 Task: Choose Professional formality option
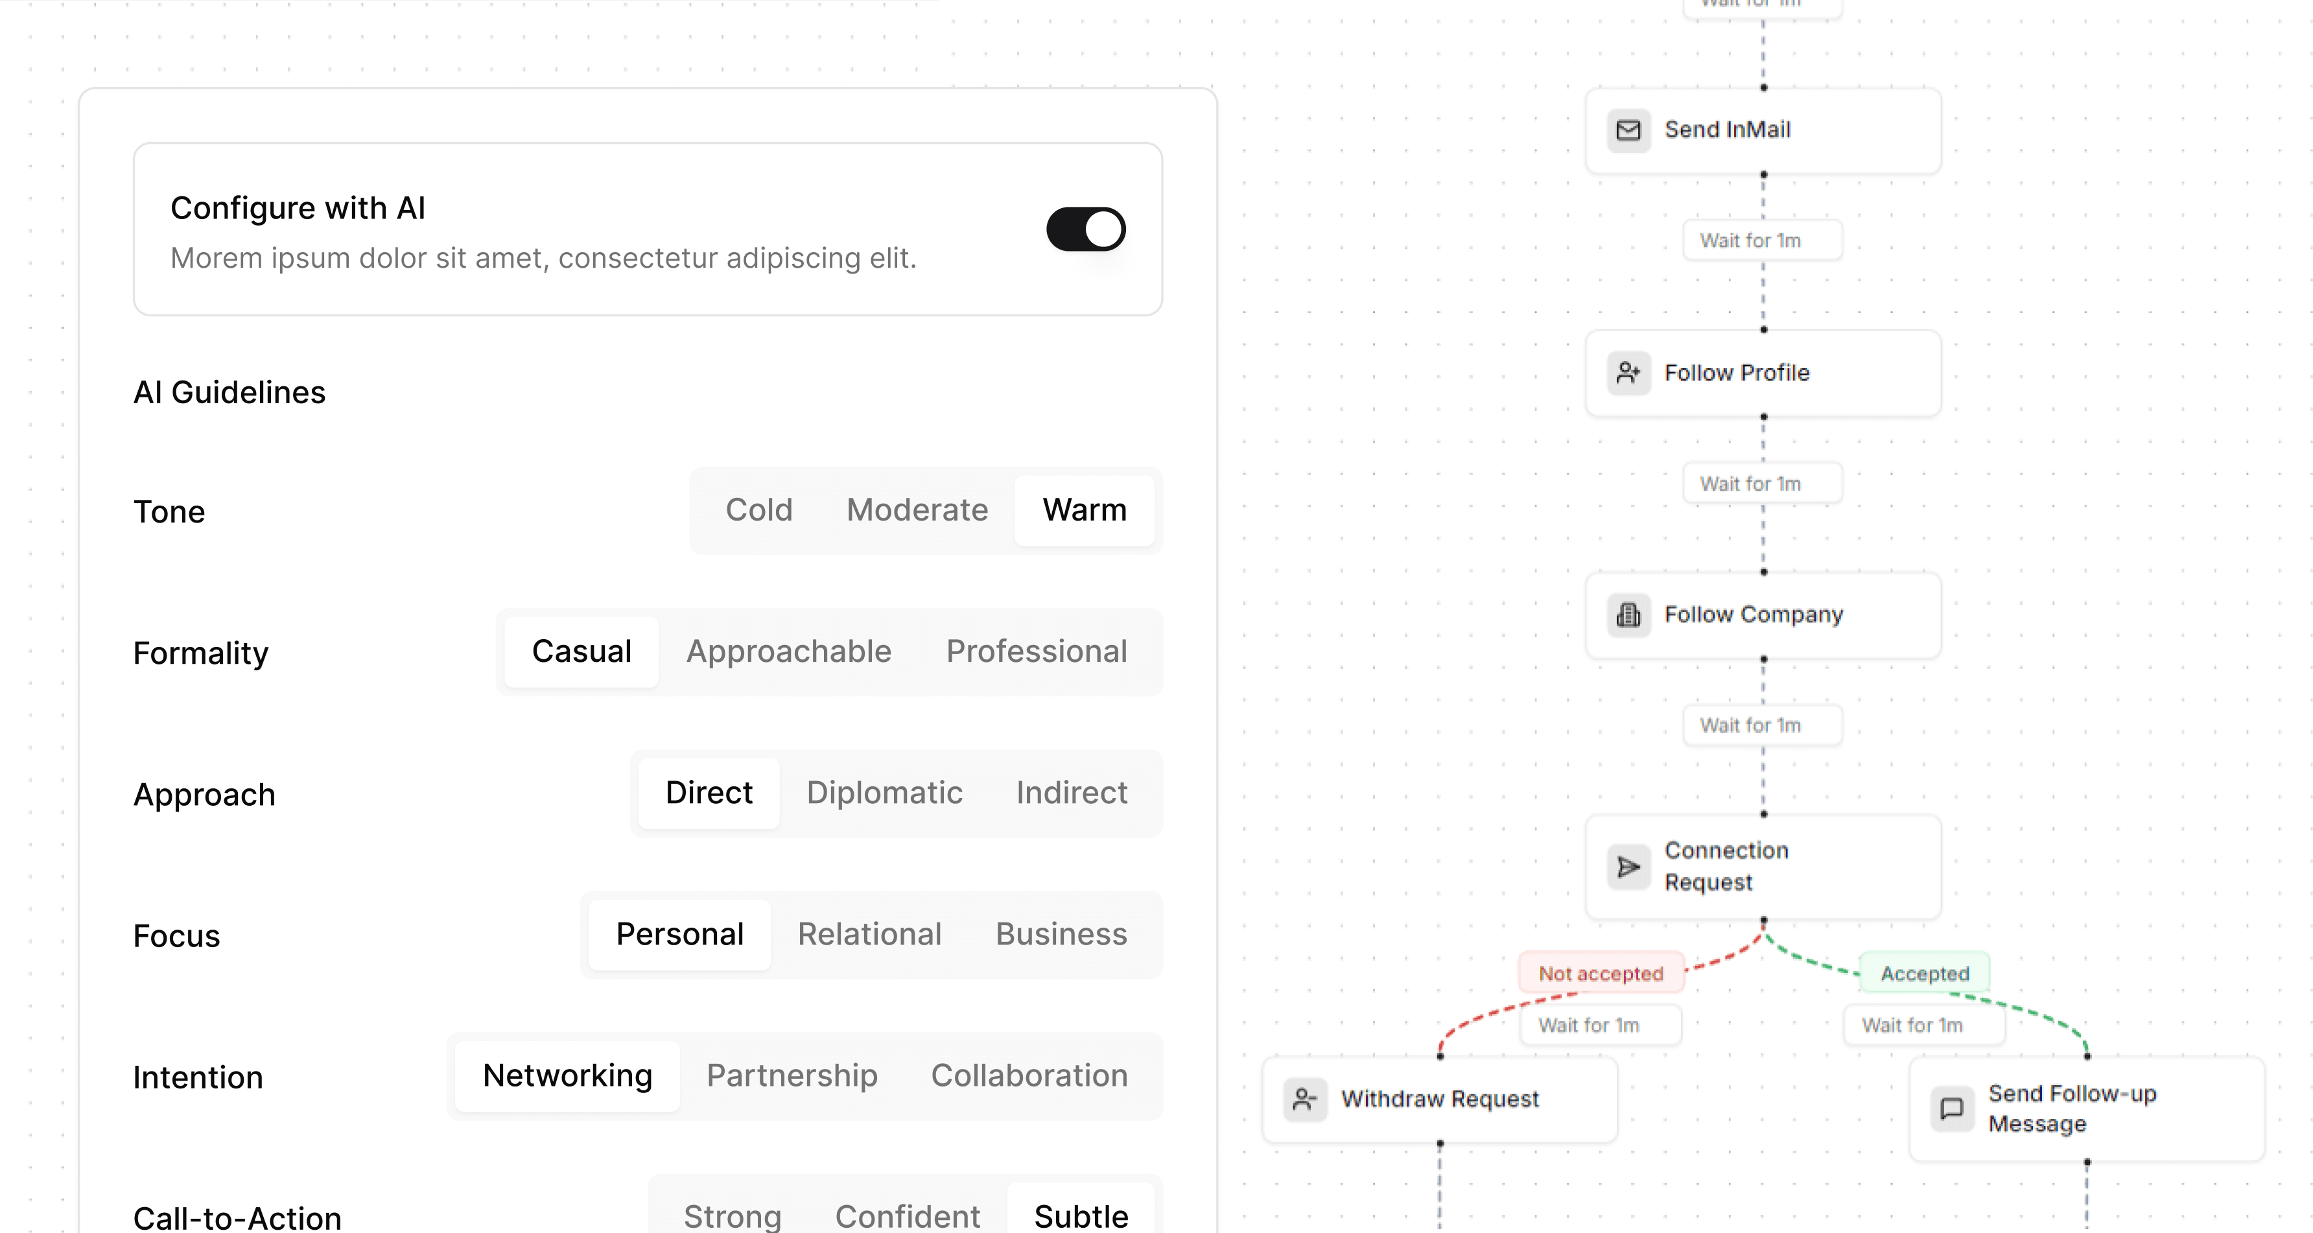(1036, 651)
